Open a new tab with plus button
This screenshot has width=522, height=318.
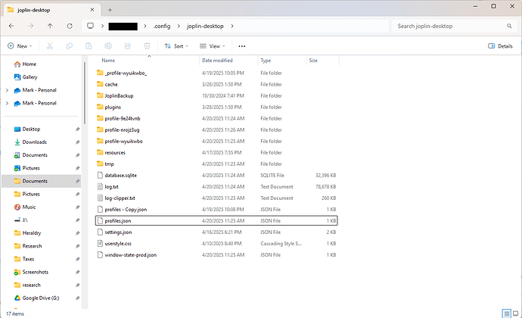[110, 10]
